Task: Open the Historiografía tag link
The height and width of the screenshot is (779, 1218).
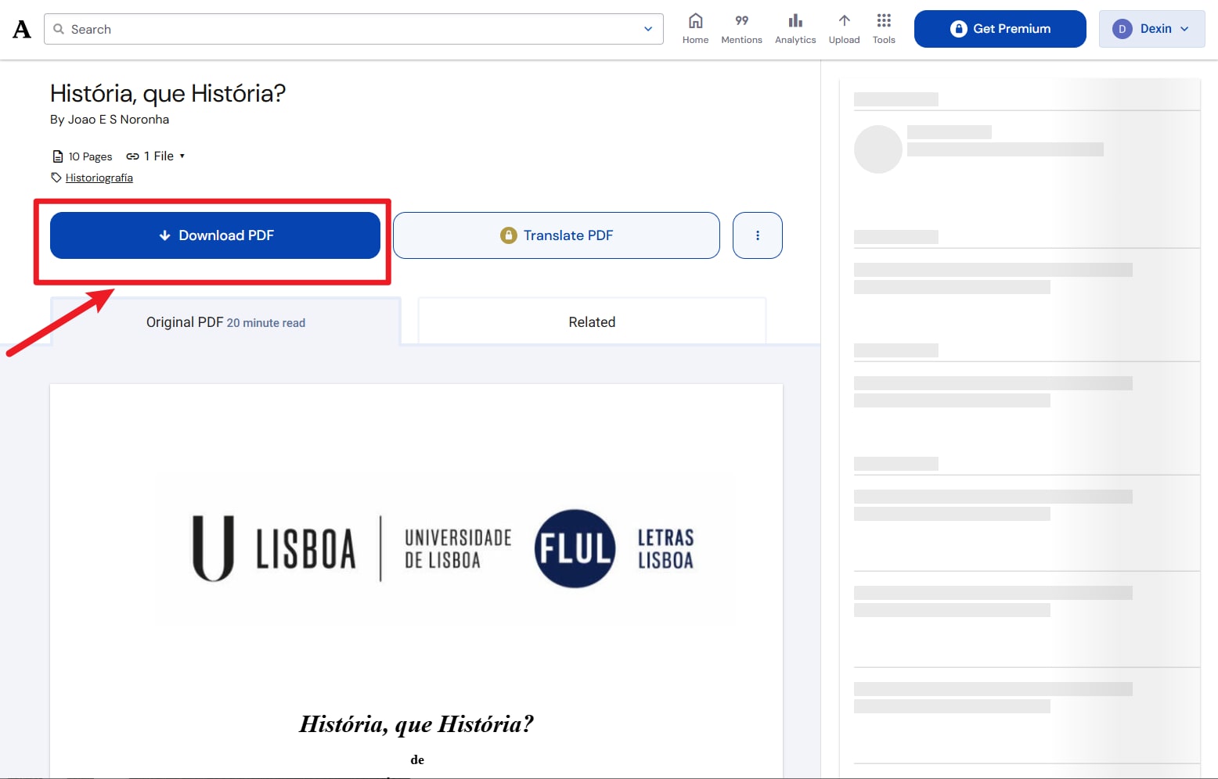Action: 99,178
